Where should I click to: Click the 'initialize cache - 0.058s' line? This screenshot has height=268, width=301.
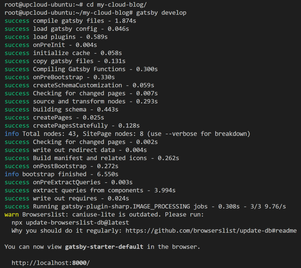(x=63, y=53)
